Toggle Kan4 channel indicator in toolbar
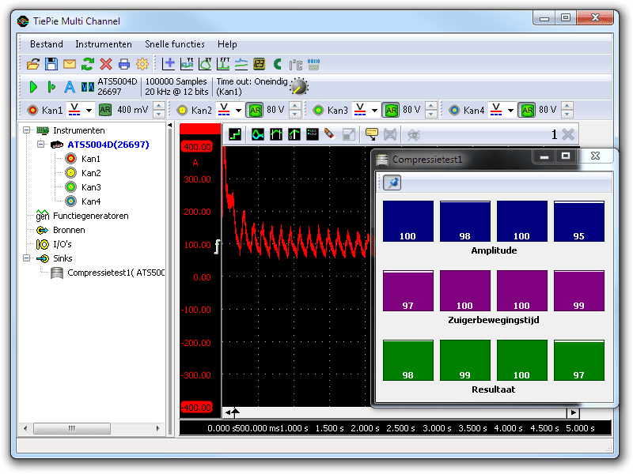 pos(454,110)
